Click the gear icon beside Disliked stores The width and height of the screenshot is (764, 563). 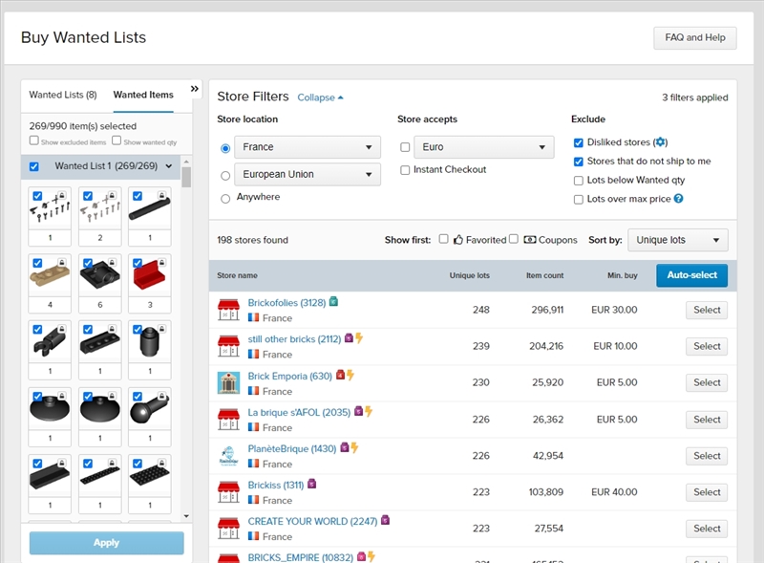coord(660,142)
